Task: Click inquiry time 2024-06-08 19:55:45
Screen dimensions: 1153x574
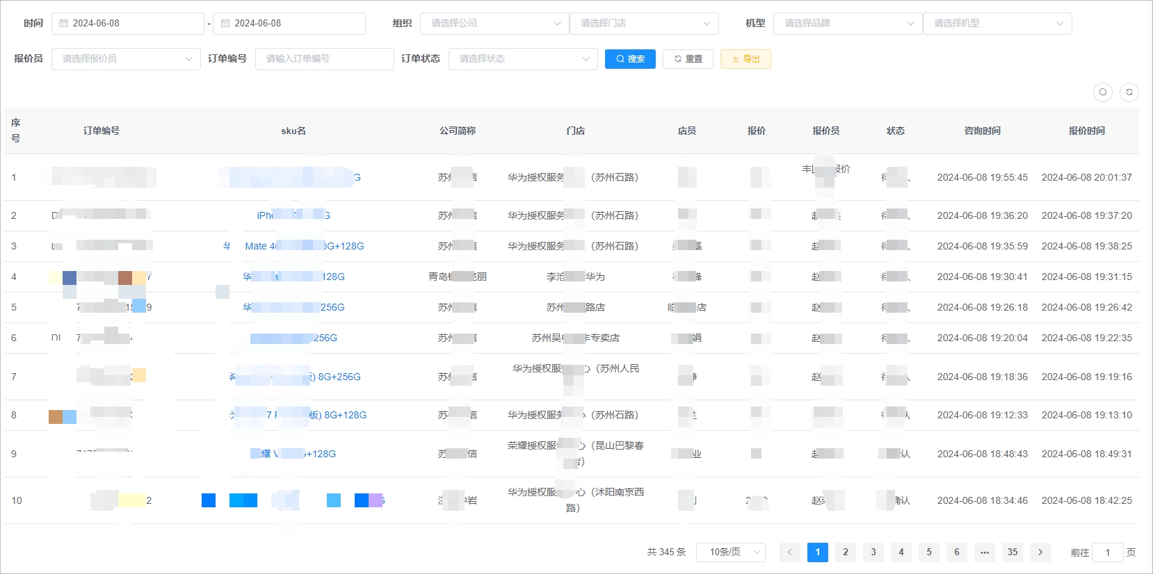Action: 983,177
